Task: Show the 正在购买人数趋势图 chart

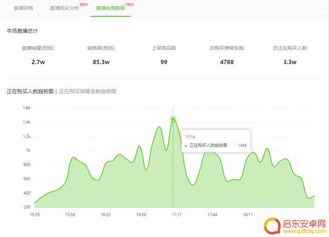Action: 30,91
